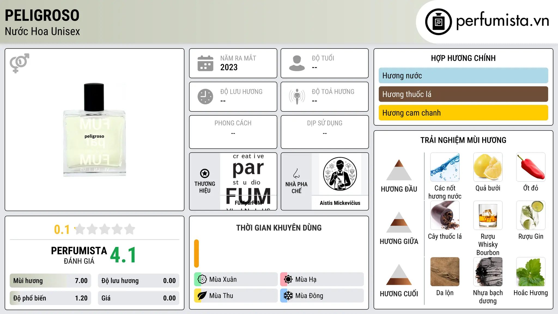
Task: Click the Hương cam chanh accord bar
Action: pos(463,113)
